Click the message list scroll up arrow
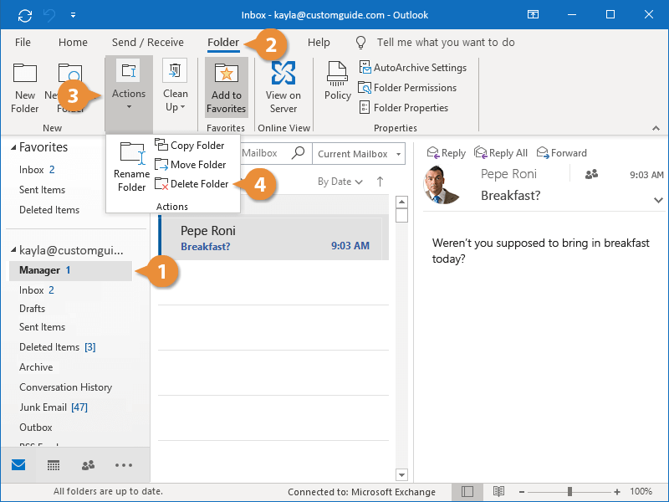This screenshot has width=669, height=502. coord(401,202)
